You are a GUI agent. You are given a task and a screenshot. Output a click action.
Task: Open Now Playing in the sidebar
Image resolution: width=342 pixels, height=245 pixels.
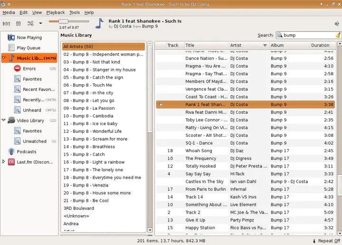click(29, 38)
